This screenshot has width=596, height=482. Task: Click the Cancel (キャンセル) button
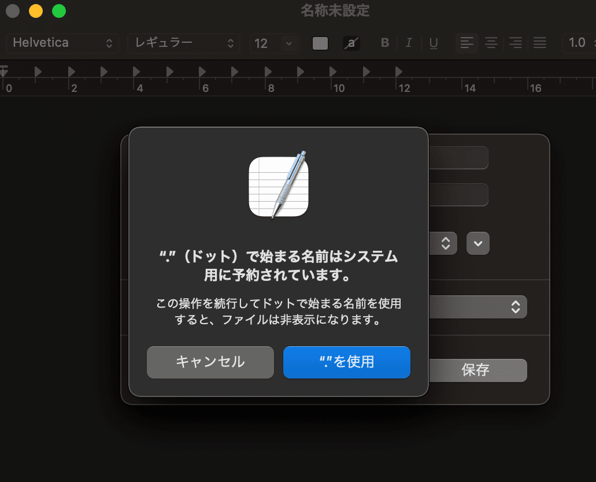coord(210,362)
